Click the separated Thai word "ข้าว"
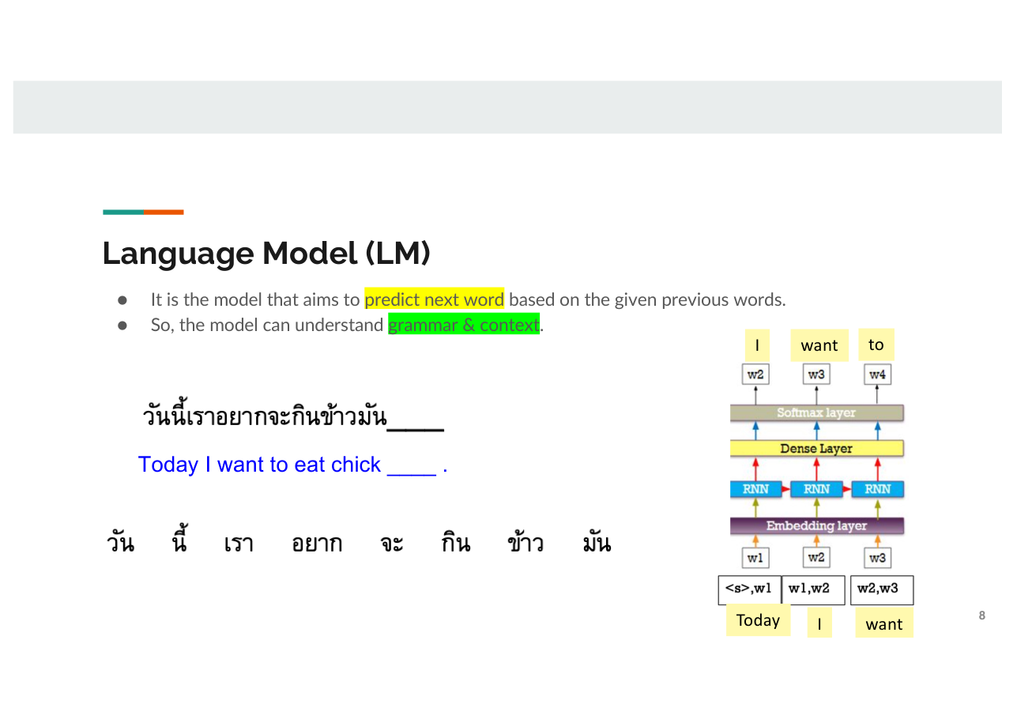Viewport: 1017px width, 719px height. click(525, 542)
